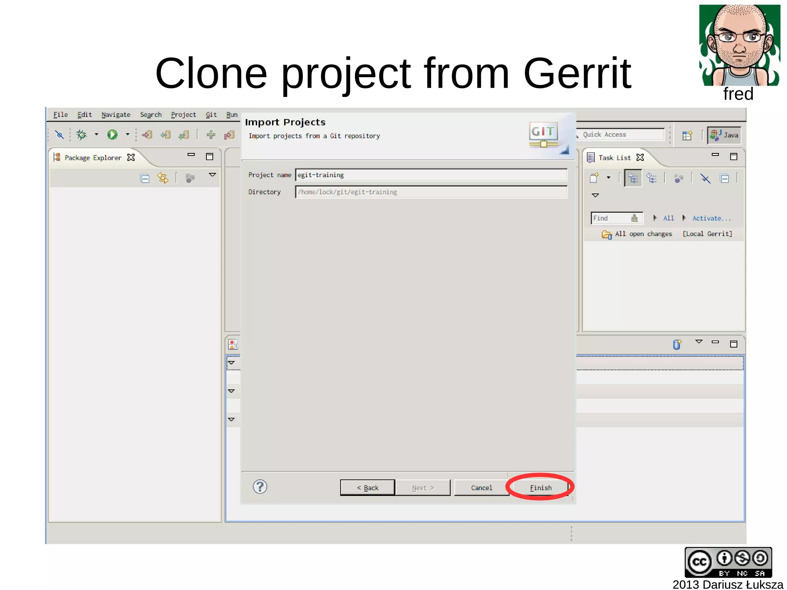This screenshot has width=787, height=590.
Task: Expand the second section triangle in bottom panel
Action: tap(231, 391)
